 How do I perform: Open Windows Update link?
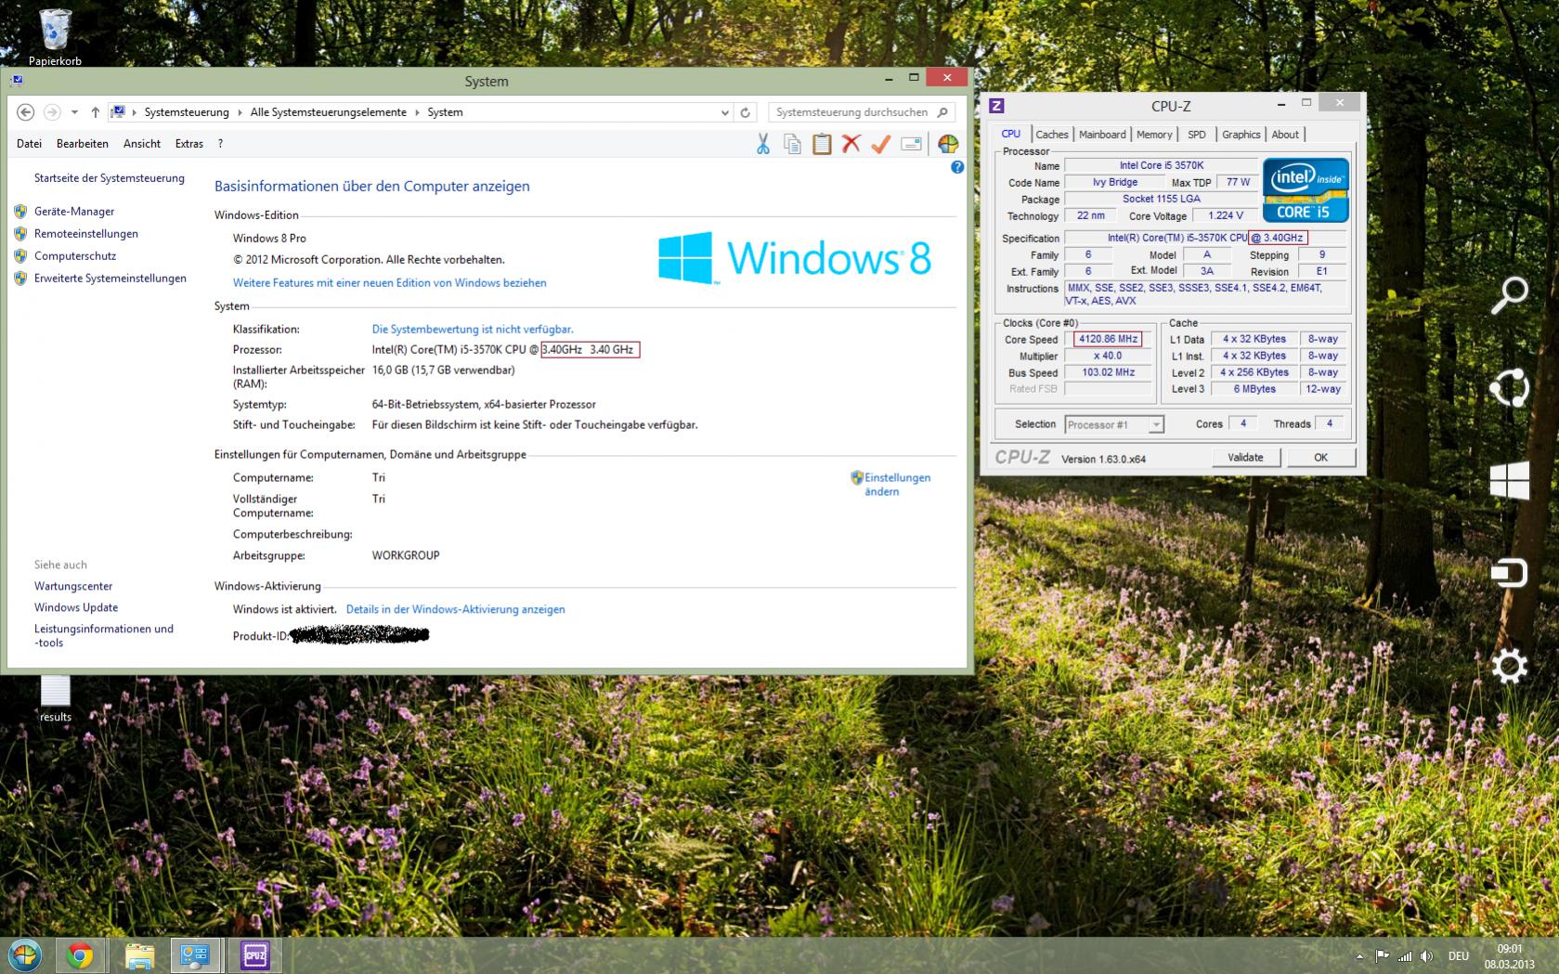tap(76, 608)
